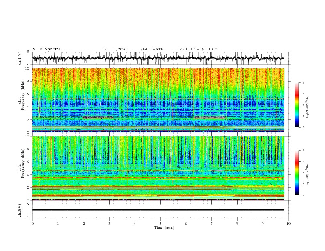Click the "station=ATH" header text
Screen dimensions: 325x251
pyautogui.click(x=152, y=49)
